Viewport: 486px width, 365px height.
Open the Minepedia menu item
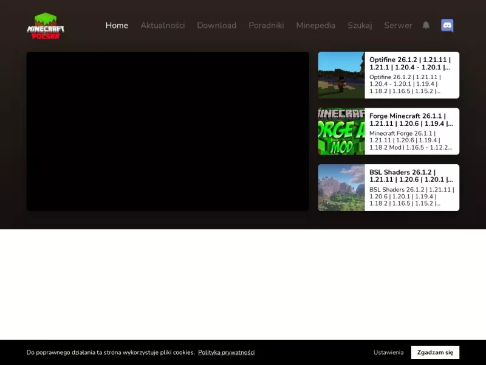(315, 26)
